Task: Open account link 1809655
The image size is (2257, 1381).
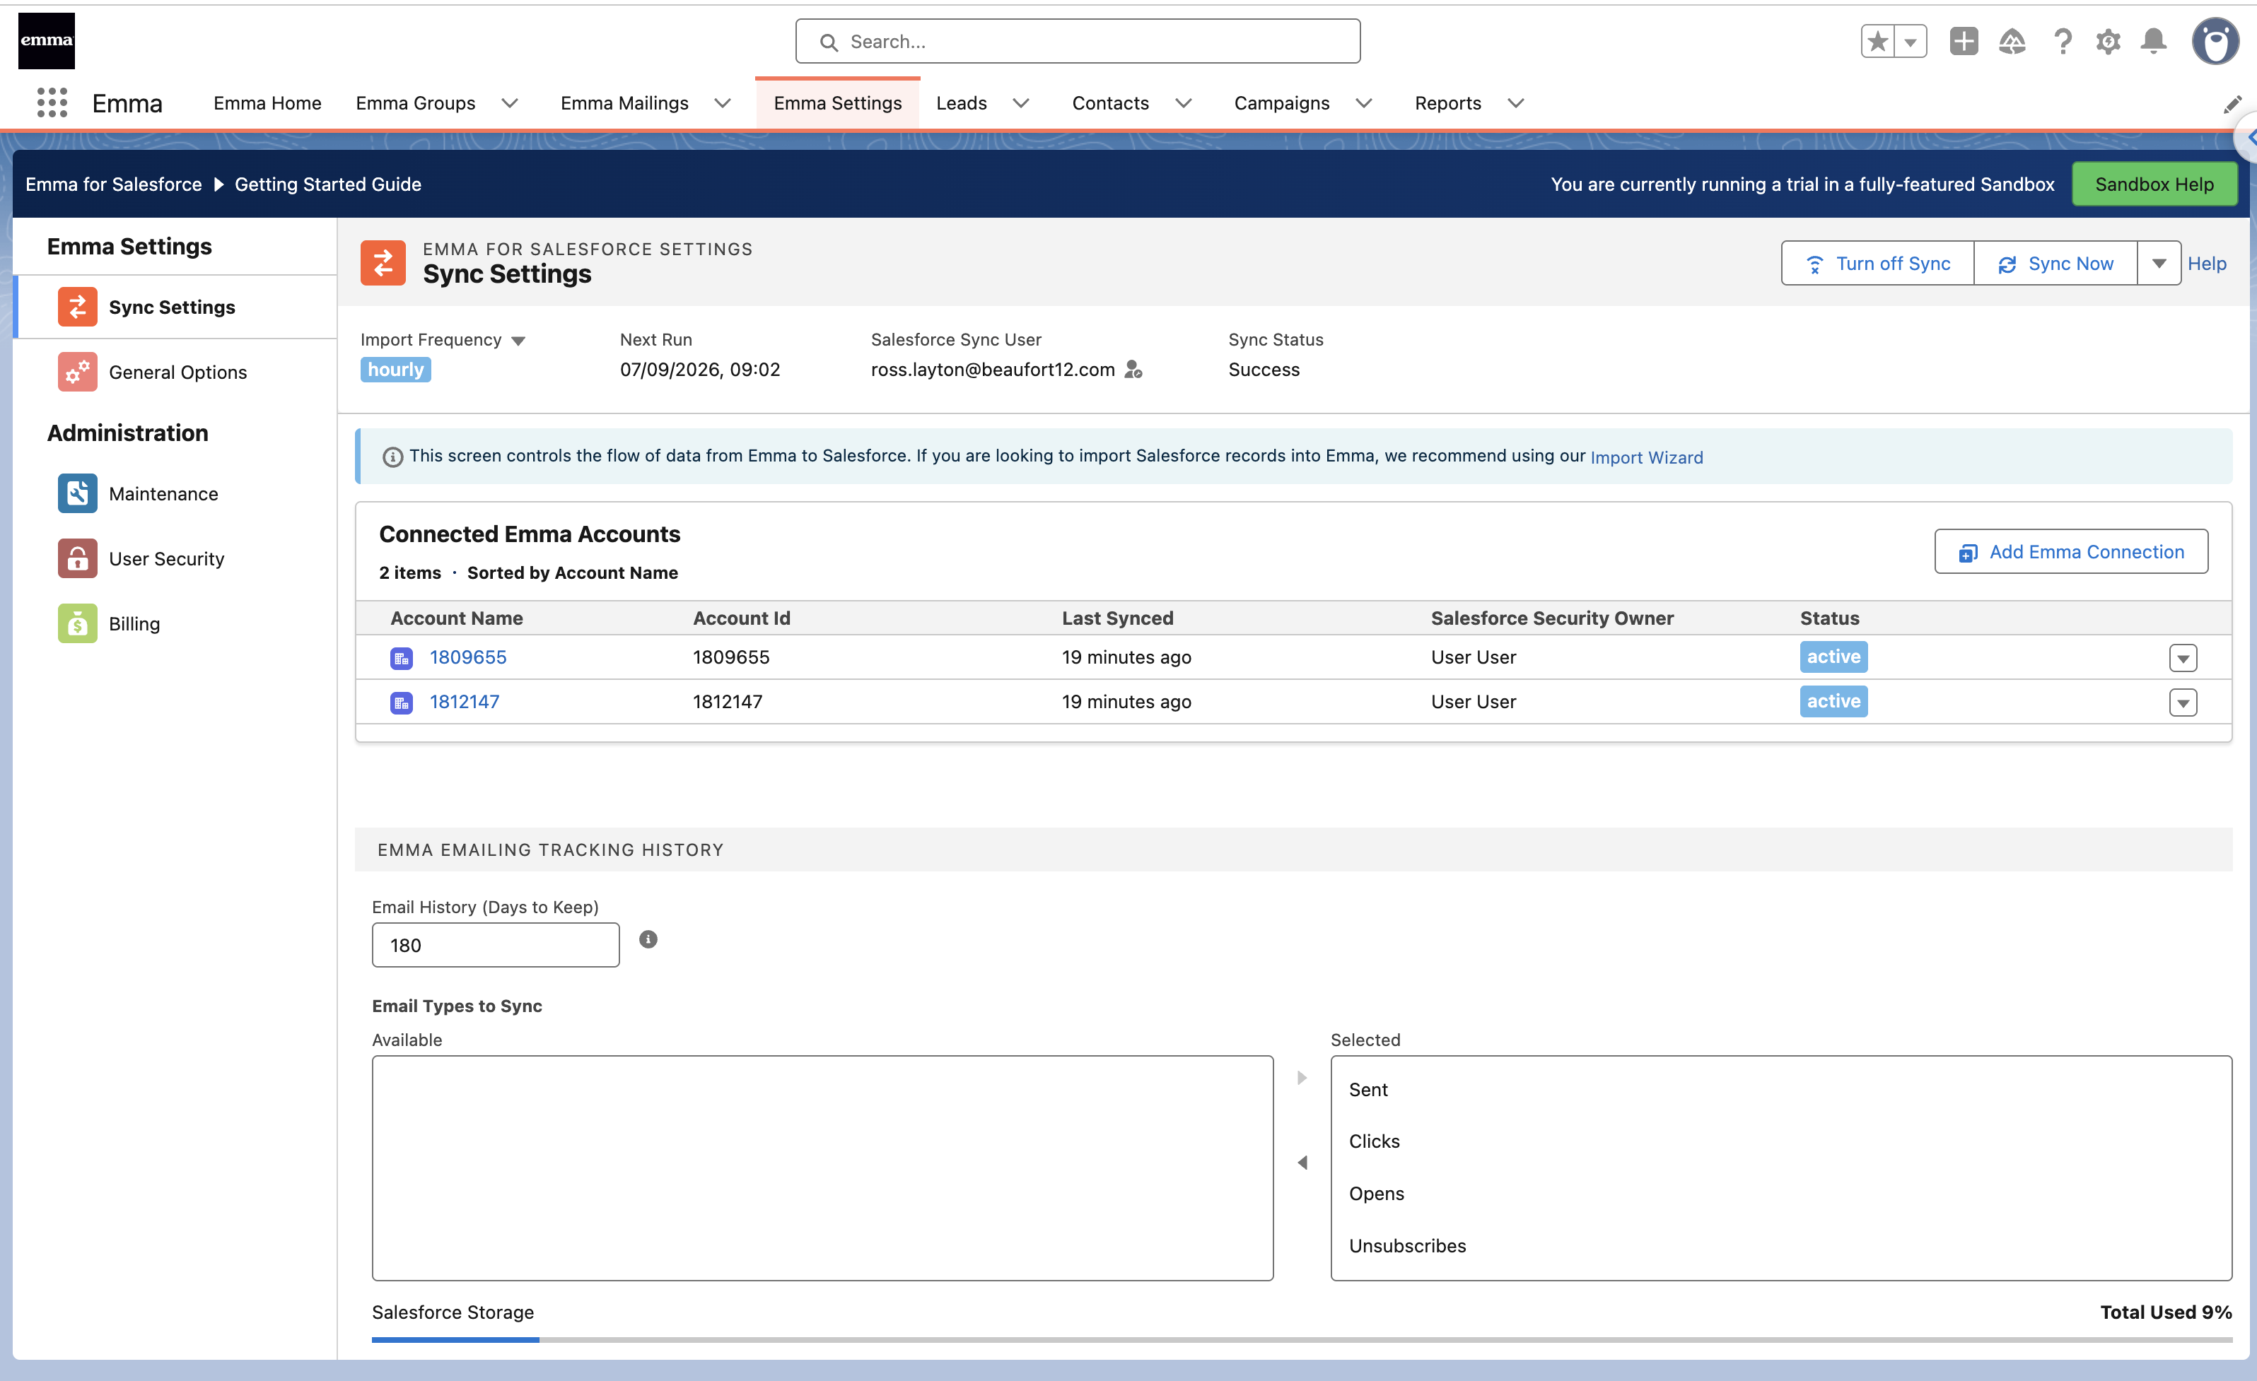Action: [x=468, y=657]
